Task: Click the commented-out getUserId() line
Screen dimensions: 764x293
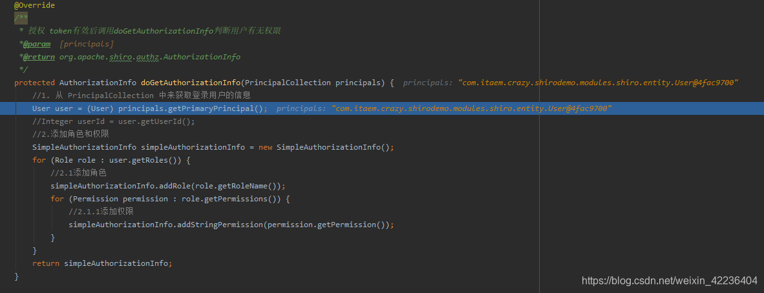Action: pyautogui.click(x=114, y=122)
